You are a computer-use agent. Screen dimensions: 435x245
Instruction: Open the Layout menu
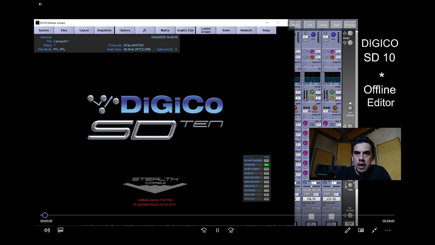pyautogui.click(x=84, y=30)
